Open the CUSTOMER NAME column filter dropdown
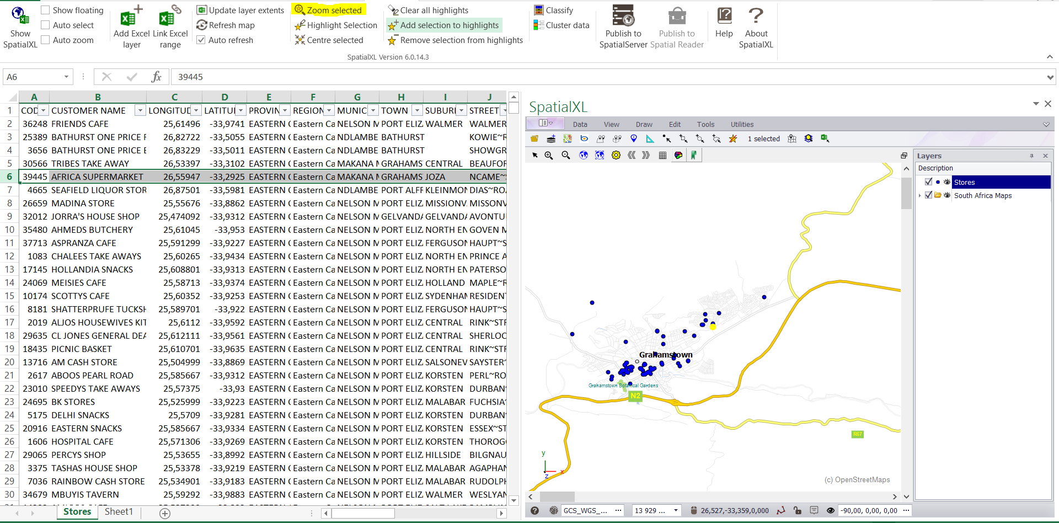This screenshot has width=1059, height=523. pyautogui.click(x=140, y=110)
